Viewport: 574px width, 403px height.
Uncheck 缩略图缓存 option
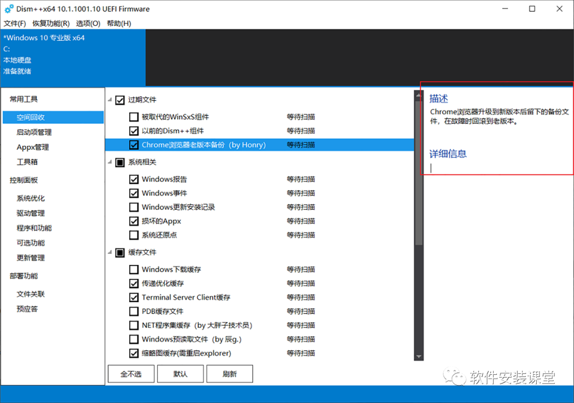(x=133, y=353)
